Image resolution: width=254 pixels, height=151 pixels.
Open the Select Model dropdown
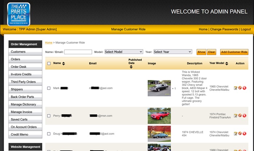124,52
